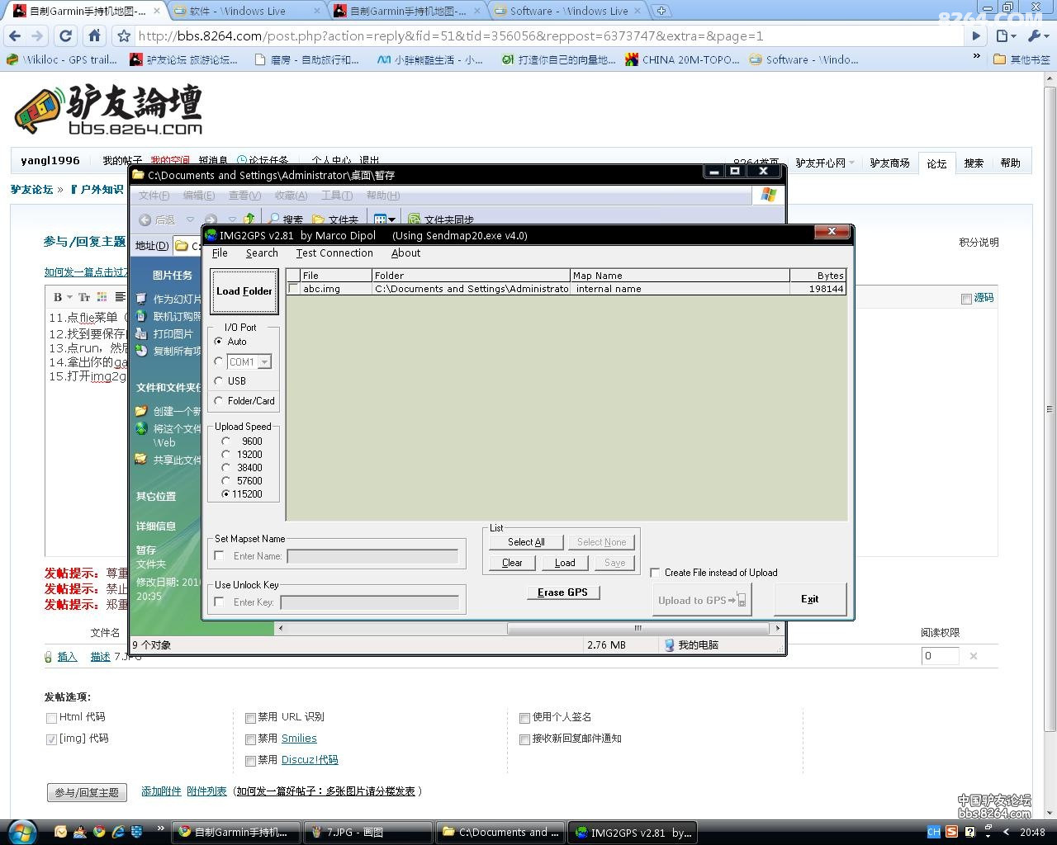Remove attachment with the X icon
The height and width of the screenshot is (845, 1057).
click(974, 656)
